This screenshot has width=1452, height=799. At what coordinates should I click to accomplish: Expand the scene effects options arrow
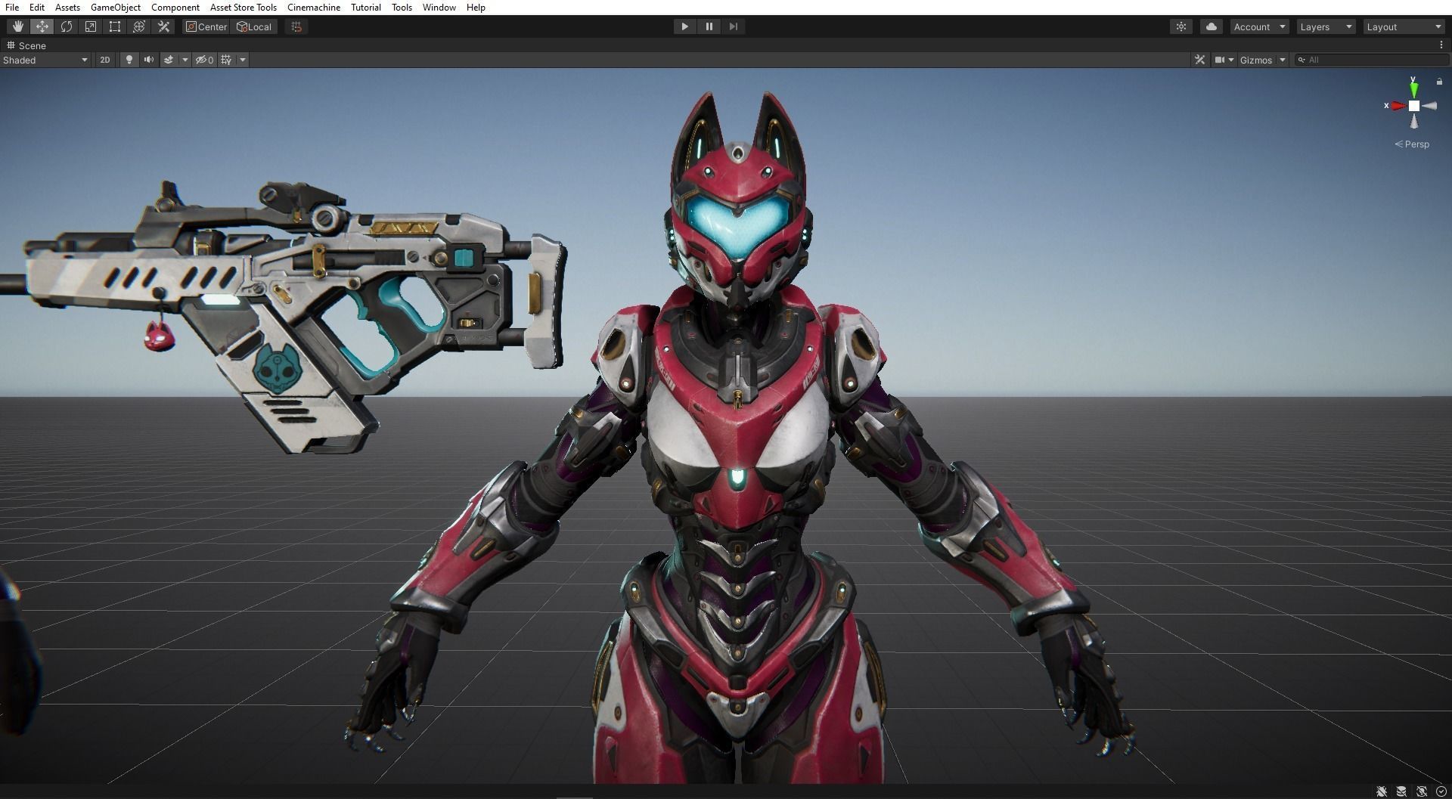point(185,60)
